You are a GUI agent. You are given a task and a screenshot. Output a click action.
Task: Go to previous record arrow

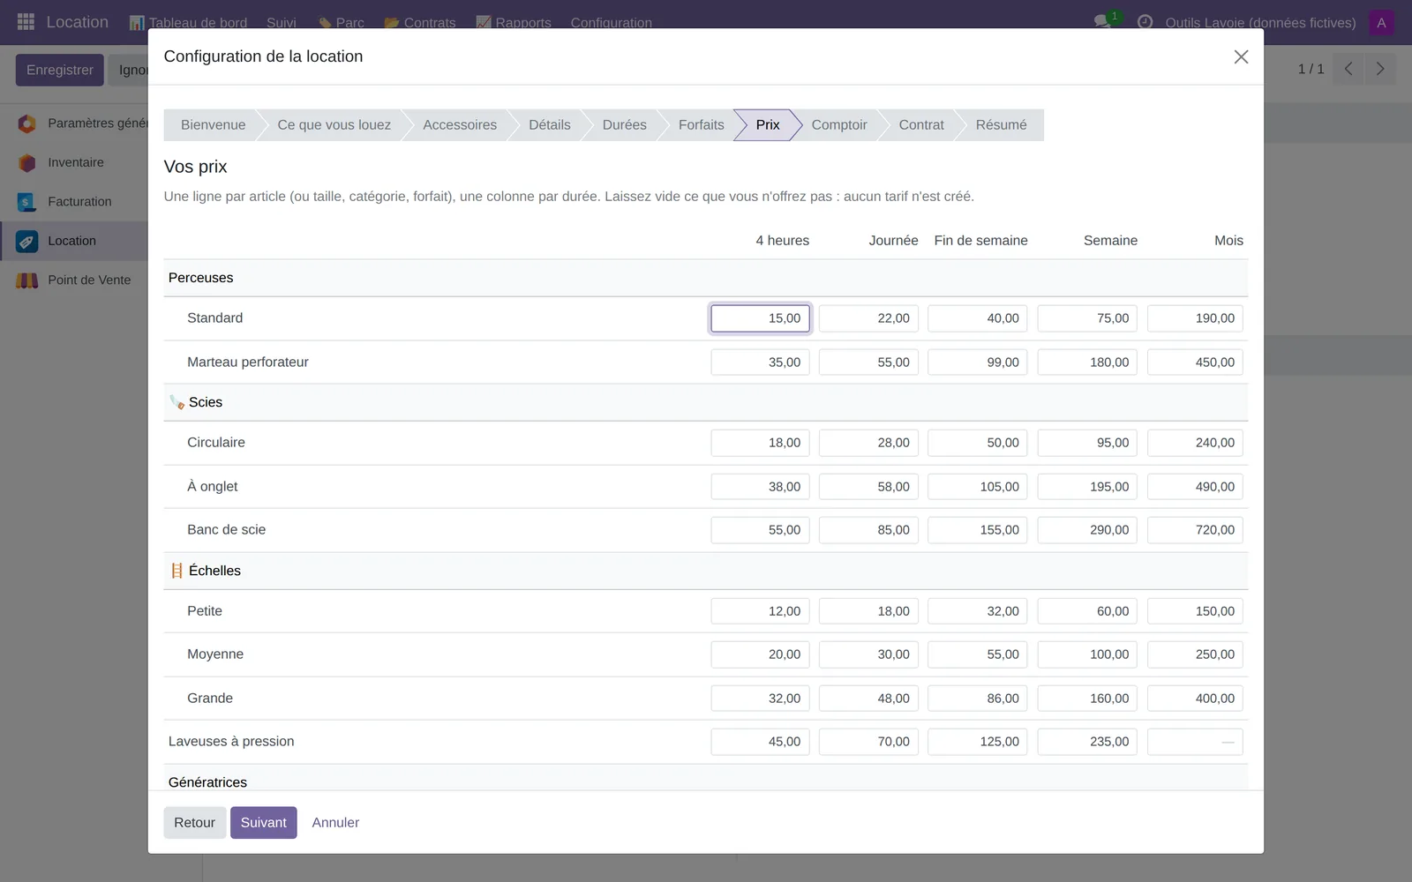(1348, 69)
